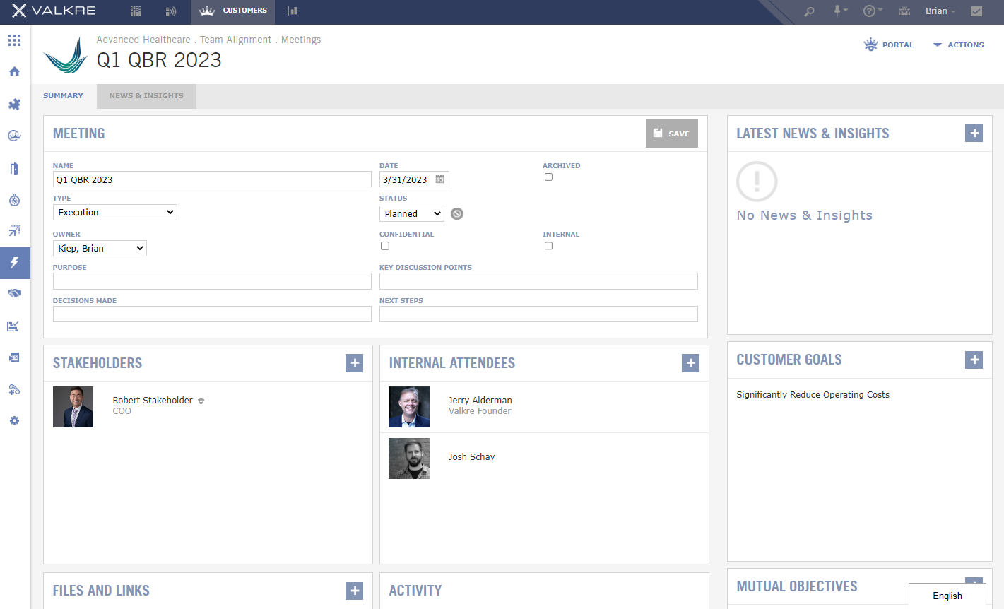The width and height of the screenshot is (1004, 609).
Task: Open the settings gear in the sidebar
Action: 14,420
